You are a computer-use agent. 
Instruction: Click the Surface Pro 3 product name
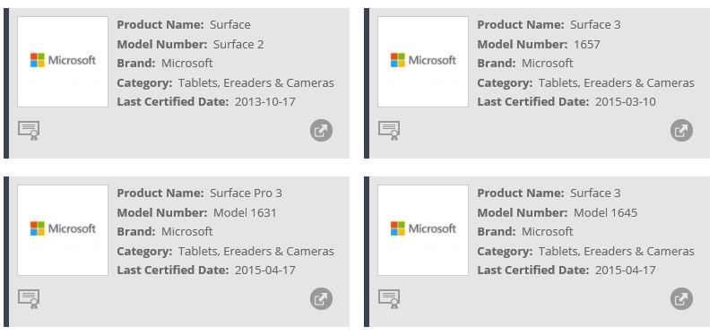246,193
